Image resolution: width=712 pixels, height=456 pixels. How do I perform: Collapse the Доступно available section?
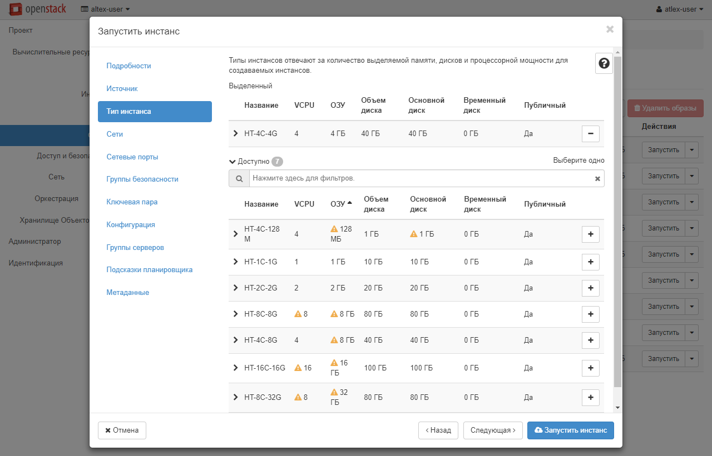point(233,162)
